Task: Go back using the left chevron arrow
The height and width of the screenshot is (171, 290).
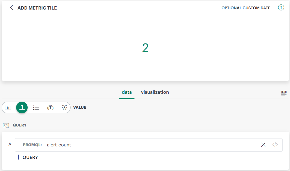Action: click(11, 8)
